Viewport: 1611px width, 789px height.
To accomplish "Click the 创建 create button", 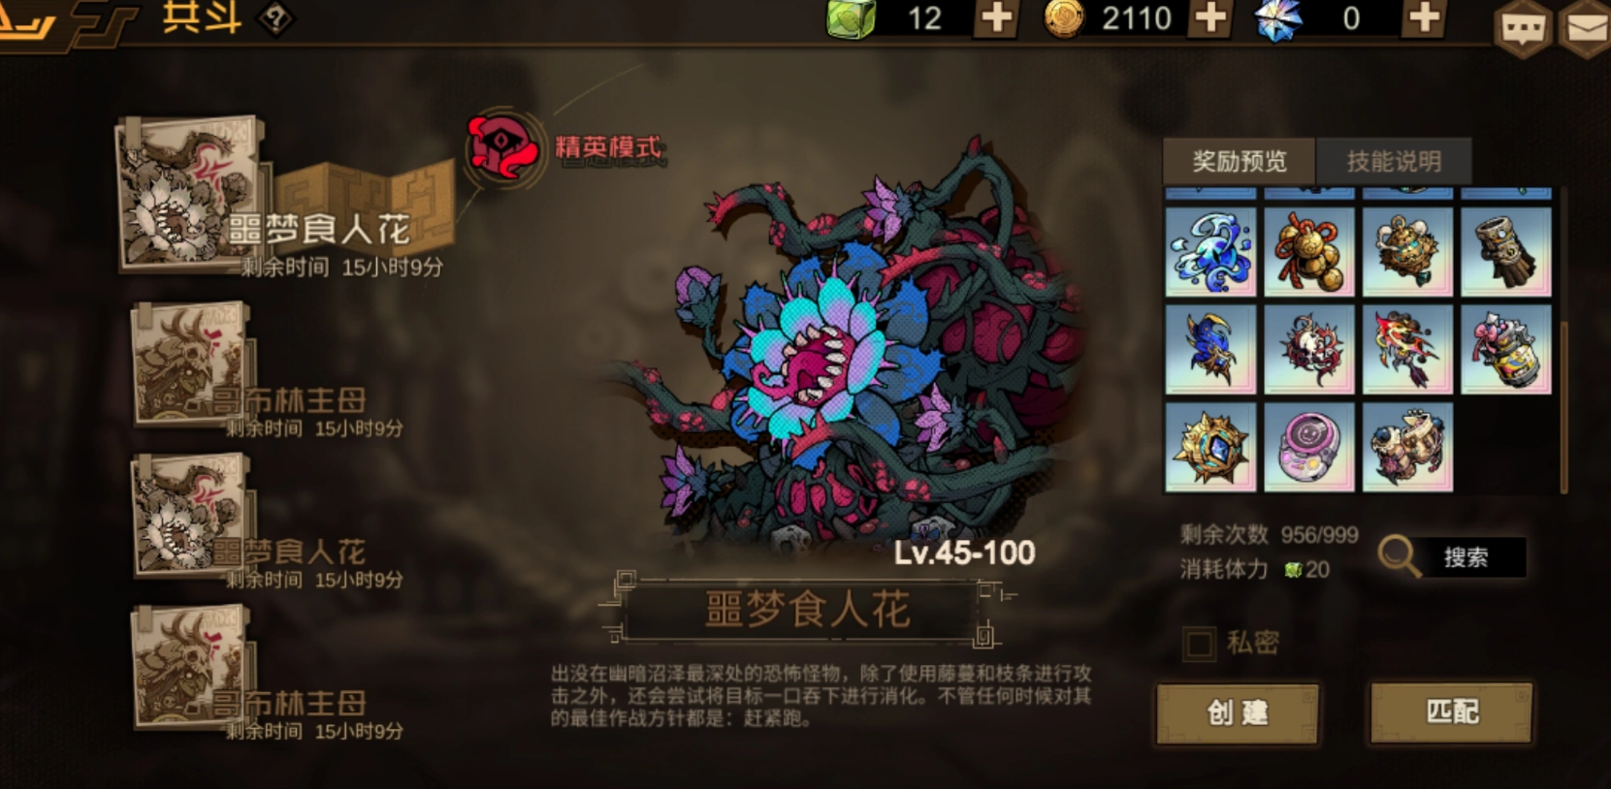I will tap(1238, 713).
